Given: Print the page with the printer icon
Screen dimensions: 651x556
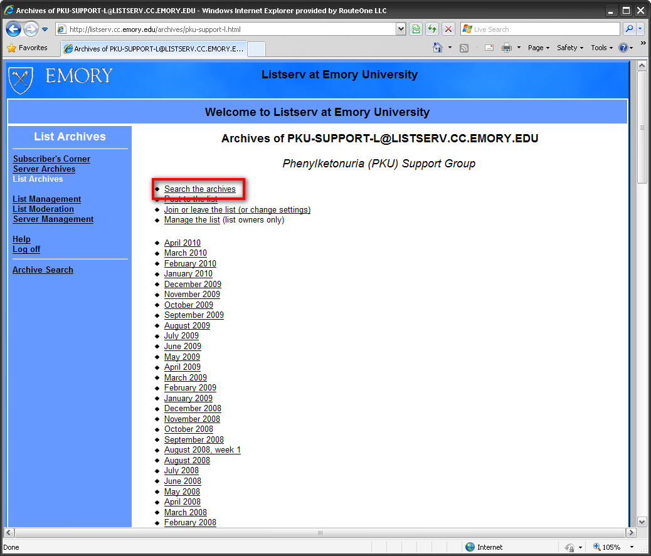Looking at the screenshot, I should click(507, 48).
